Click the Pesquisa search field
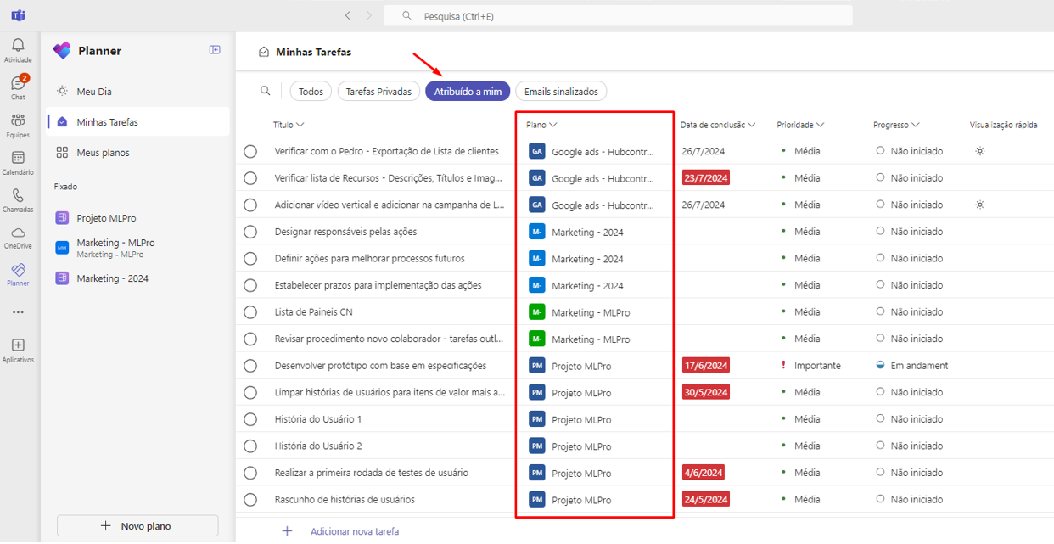The height and width of the screenshot is (544, 1054). [x=618, y=16]
